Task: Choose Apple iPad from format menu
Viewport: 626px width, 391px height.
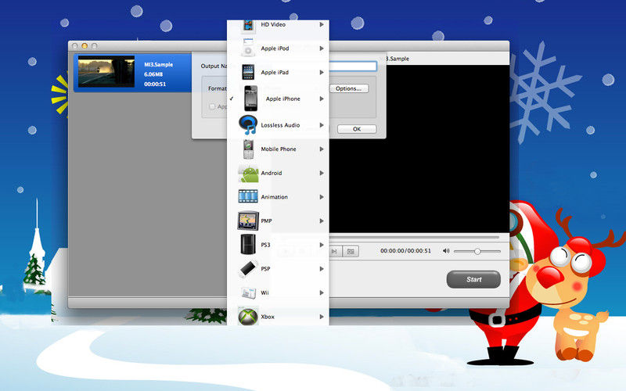Action: tap(278, 72)
